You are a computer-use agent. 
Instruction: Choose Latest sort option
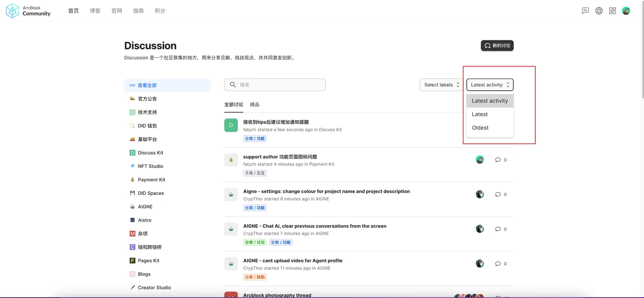coord(490,114)
